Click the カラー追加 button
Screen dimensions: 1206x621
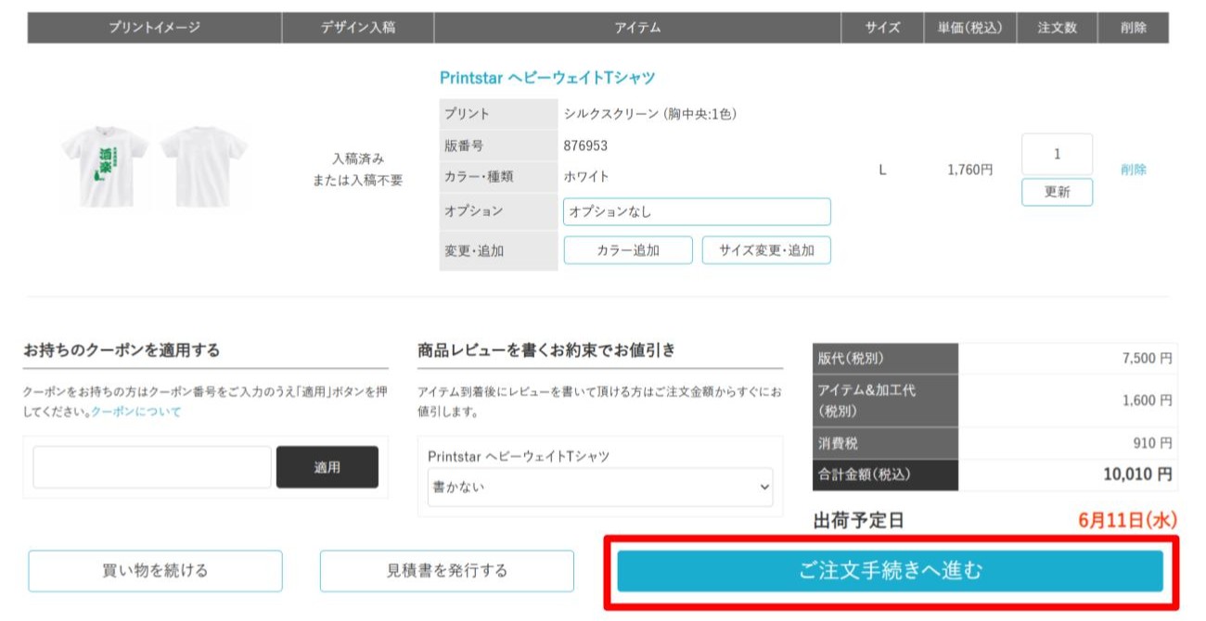point(629,249)
